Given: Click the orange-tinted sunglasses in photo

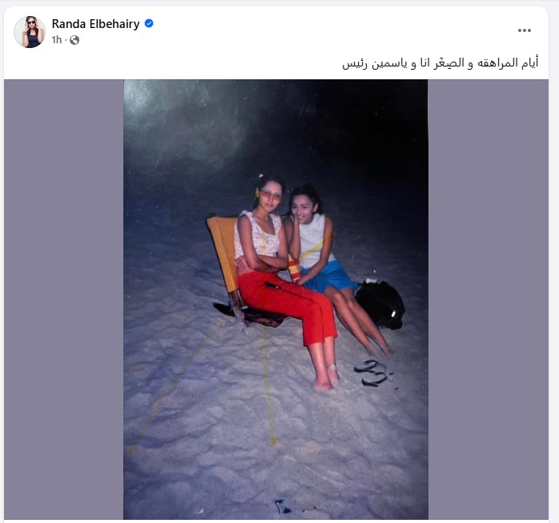Looking at the screenshot, I should (x=270, y=195).
